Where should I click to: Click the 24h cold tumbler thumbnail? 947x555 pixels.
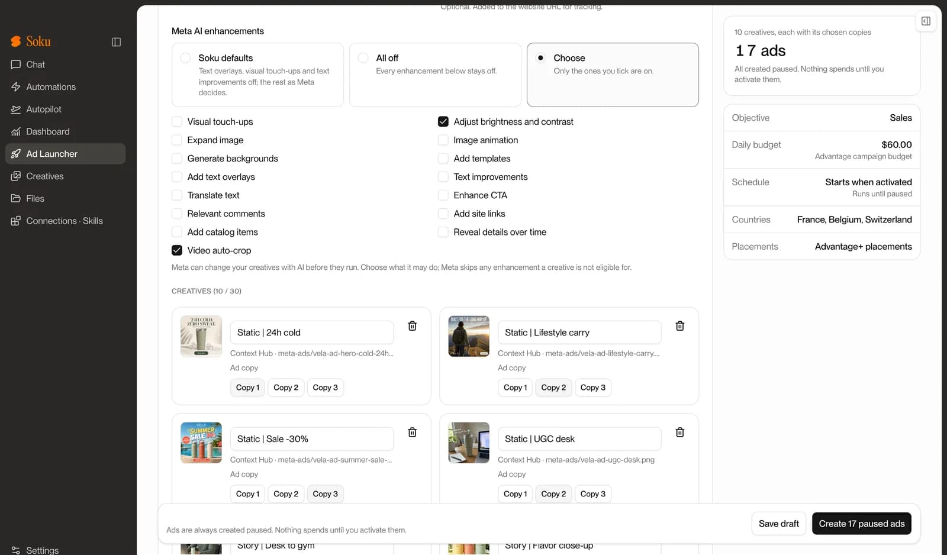click(201, 336)
